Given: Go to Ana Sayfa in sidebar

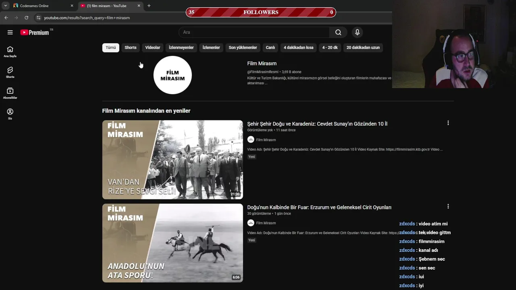Looking at the screenshot, I should click(x=10, y=52).
